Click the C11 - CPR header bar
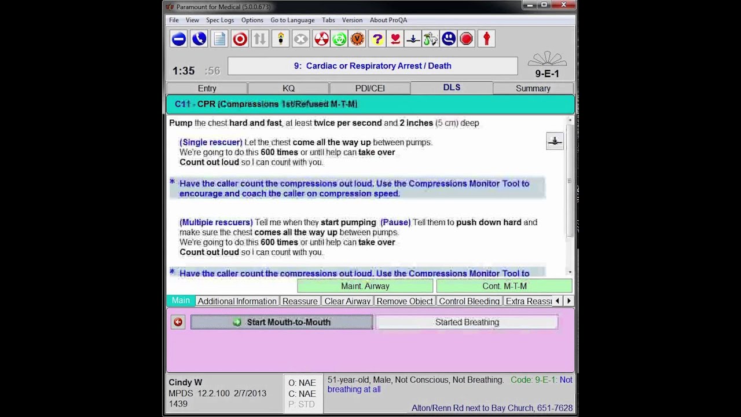The height and width of the screenshot is (417, 741). click(x=370, y=104)
